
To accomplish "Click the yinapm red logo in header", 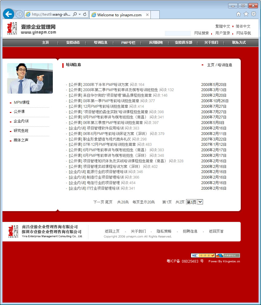I will coord(12,29).
